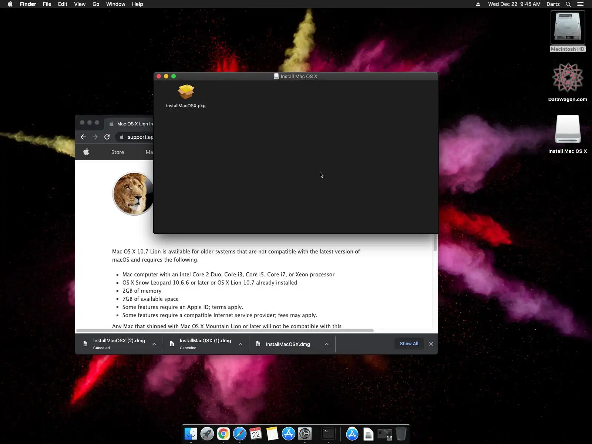The image size is (592, 444).
Task: Click the Dartz user name in menu bar
Action: pyautogui.click(x=553, y=4)
